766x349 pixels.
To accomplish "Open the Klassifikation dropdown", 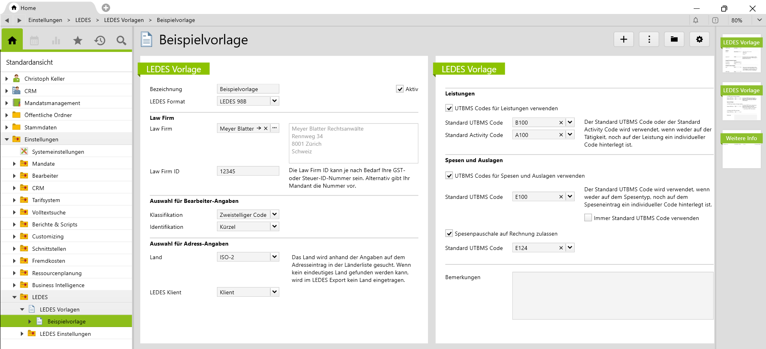I will pos(275,214).
